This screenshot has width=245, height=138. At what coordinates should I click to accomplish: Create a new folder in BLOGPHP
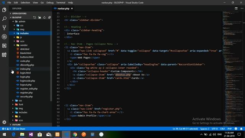point(39,18)
